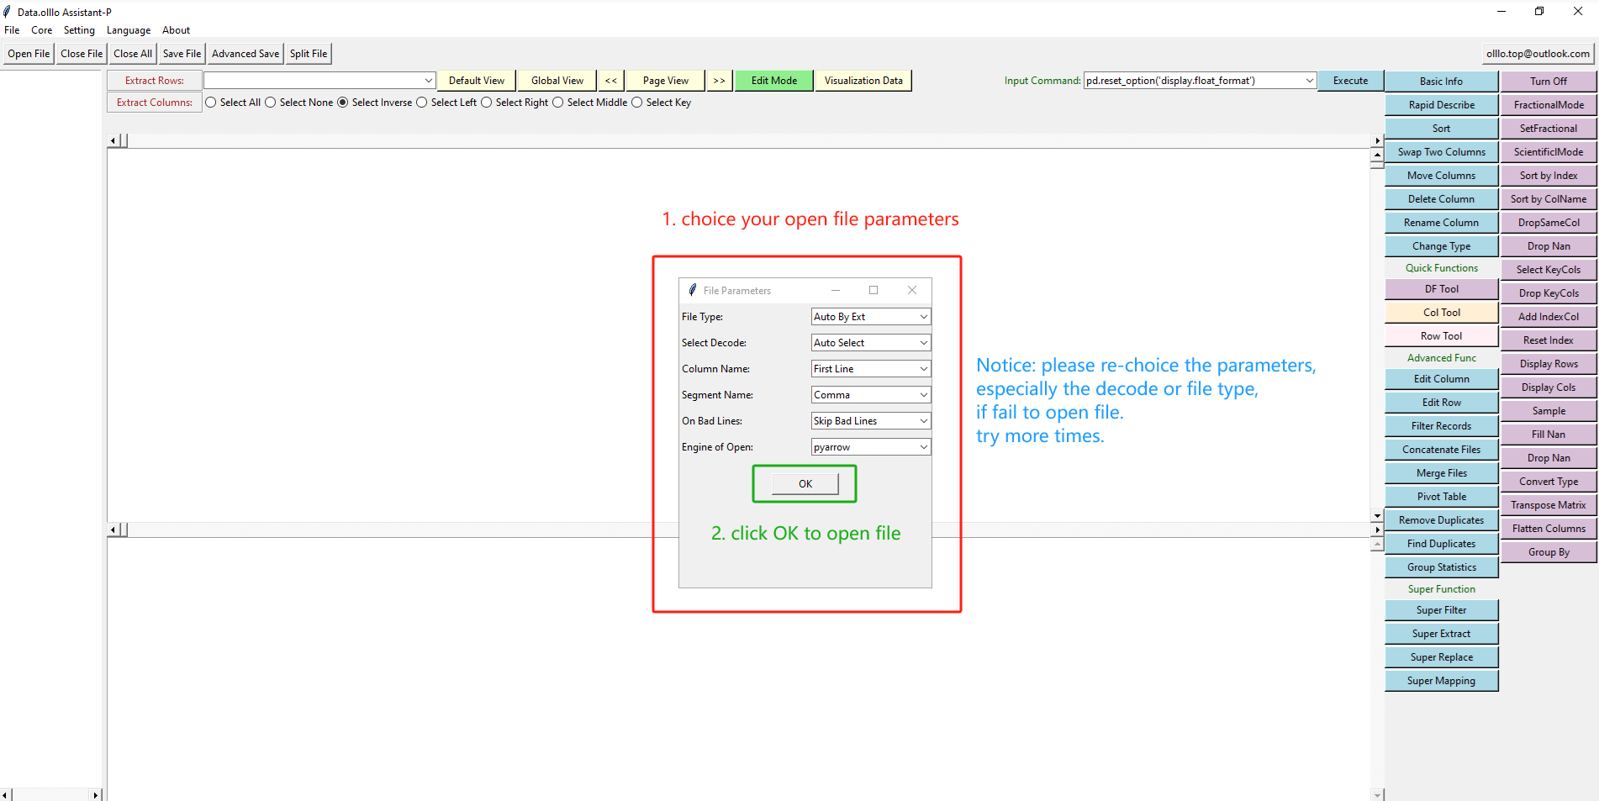Viewport: 1599px width, 801px height.
Task: Click the Super Mapping button
Action: (x=1441, y=681)
